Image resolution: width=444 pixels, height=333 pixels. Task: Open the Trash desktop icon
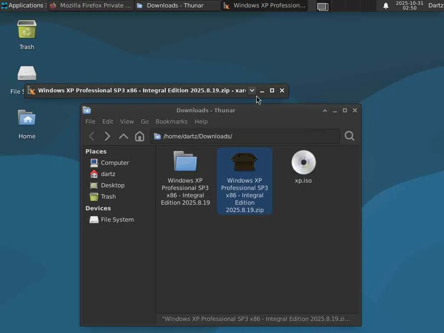pyautogui.click(x=27, y=35)
